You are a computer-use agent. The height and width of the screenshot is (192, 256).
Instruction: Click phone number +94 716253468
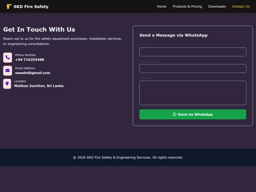(x=29, y=60)
